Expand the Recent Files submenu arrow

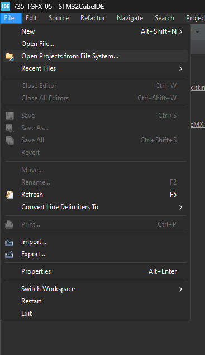[x=180, y=68]
